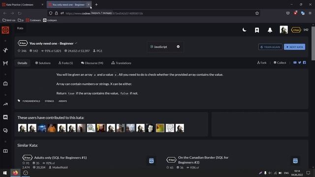Click the kata verified checkmark icon
This screenshot has width=315, height=177.
coord(76,43)
